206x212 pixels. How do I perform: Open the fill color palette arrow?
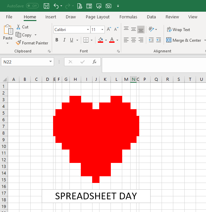106,40
